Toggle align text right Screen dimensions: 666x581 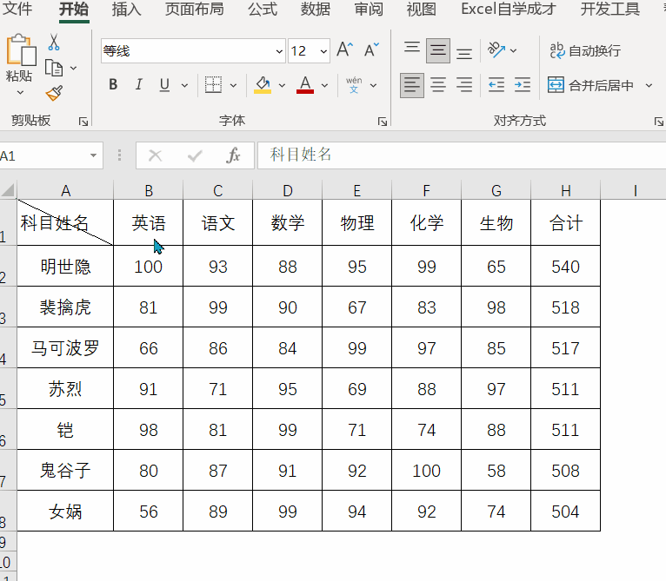click(x=464, y=85)
